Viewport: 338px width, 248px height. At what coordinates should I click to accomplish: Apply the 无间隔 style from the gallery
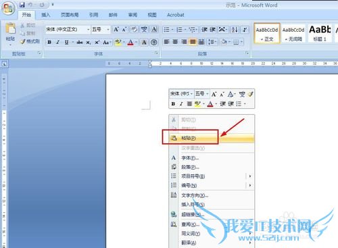click(293, 33)
